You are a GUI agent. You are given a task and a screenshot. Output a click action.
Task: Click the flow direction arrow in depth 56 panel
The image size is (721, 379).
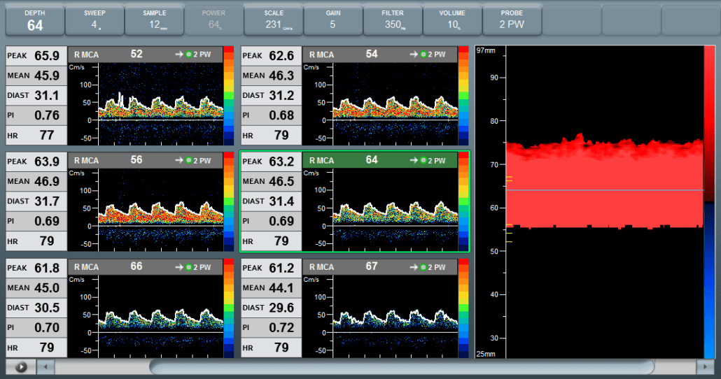pos(179,160)
